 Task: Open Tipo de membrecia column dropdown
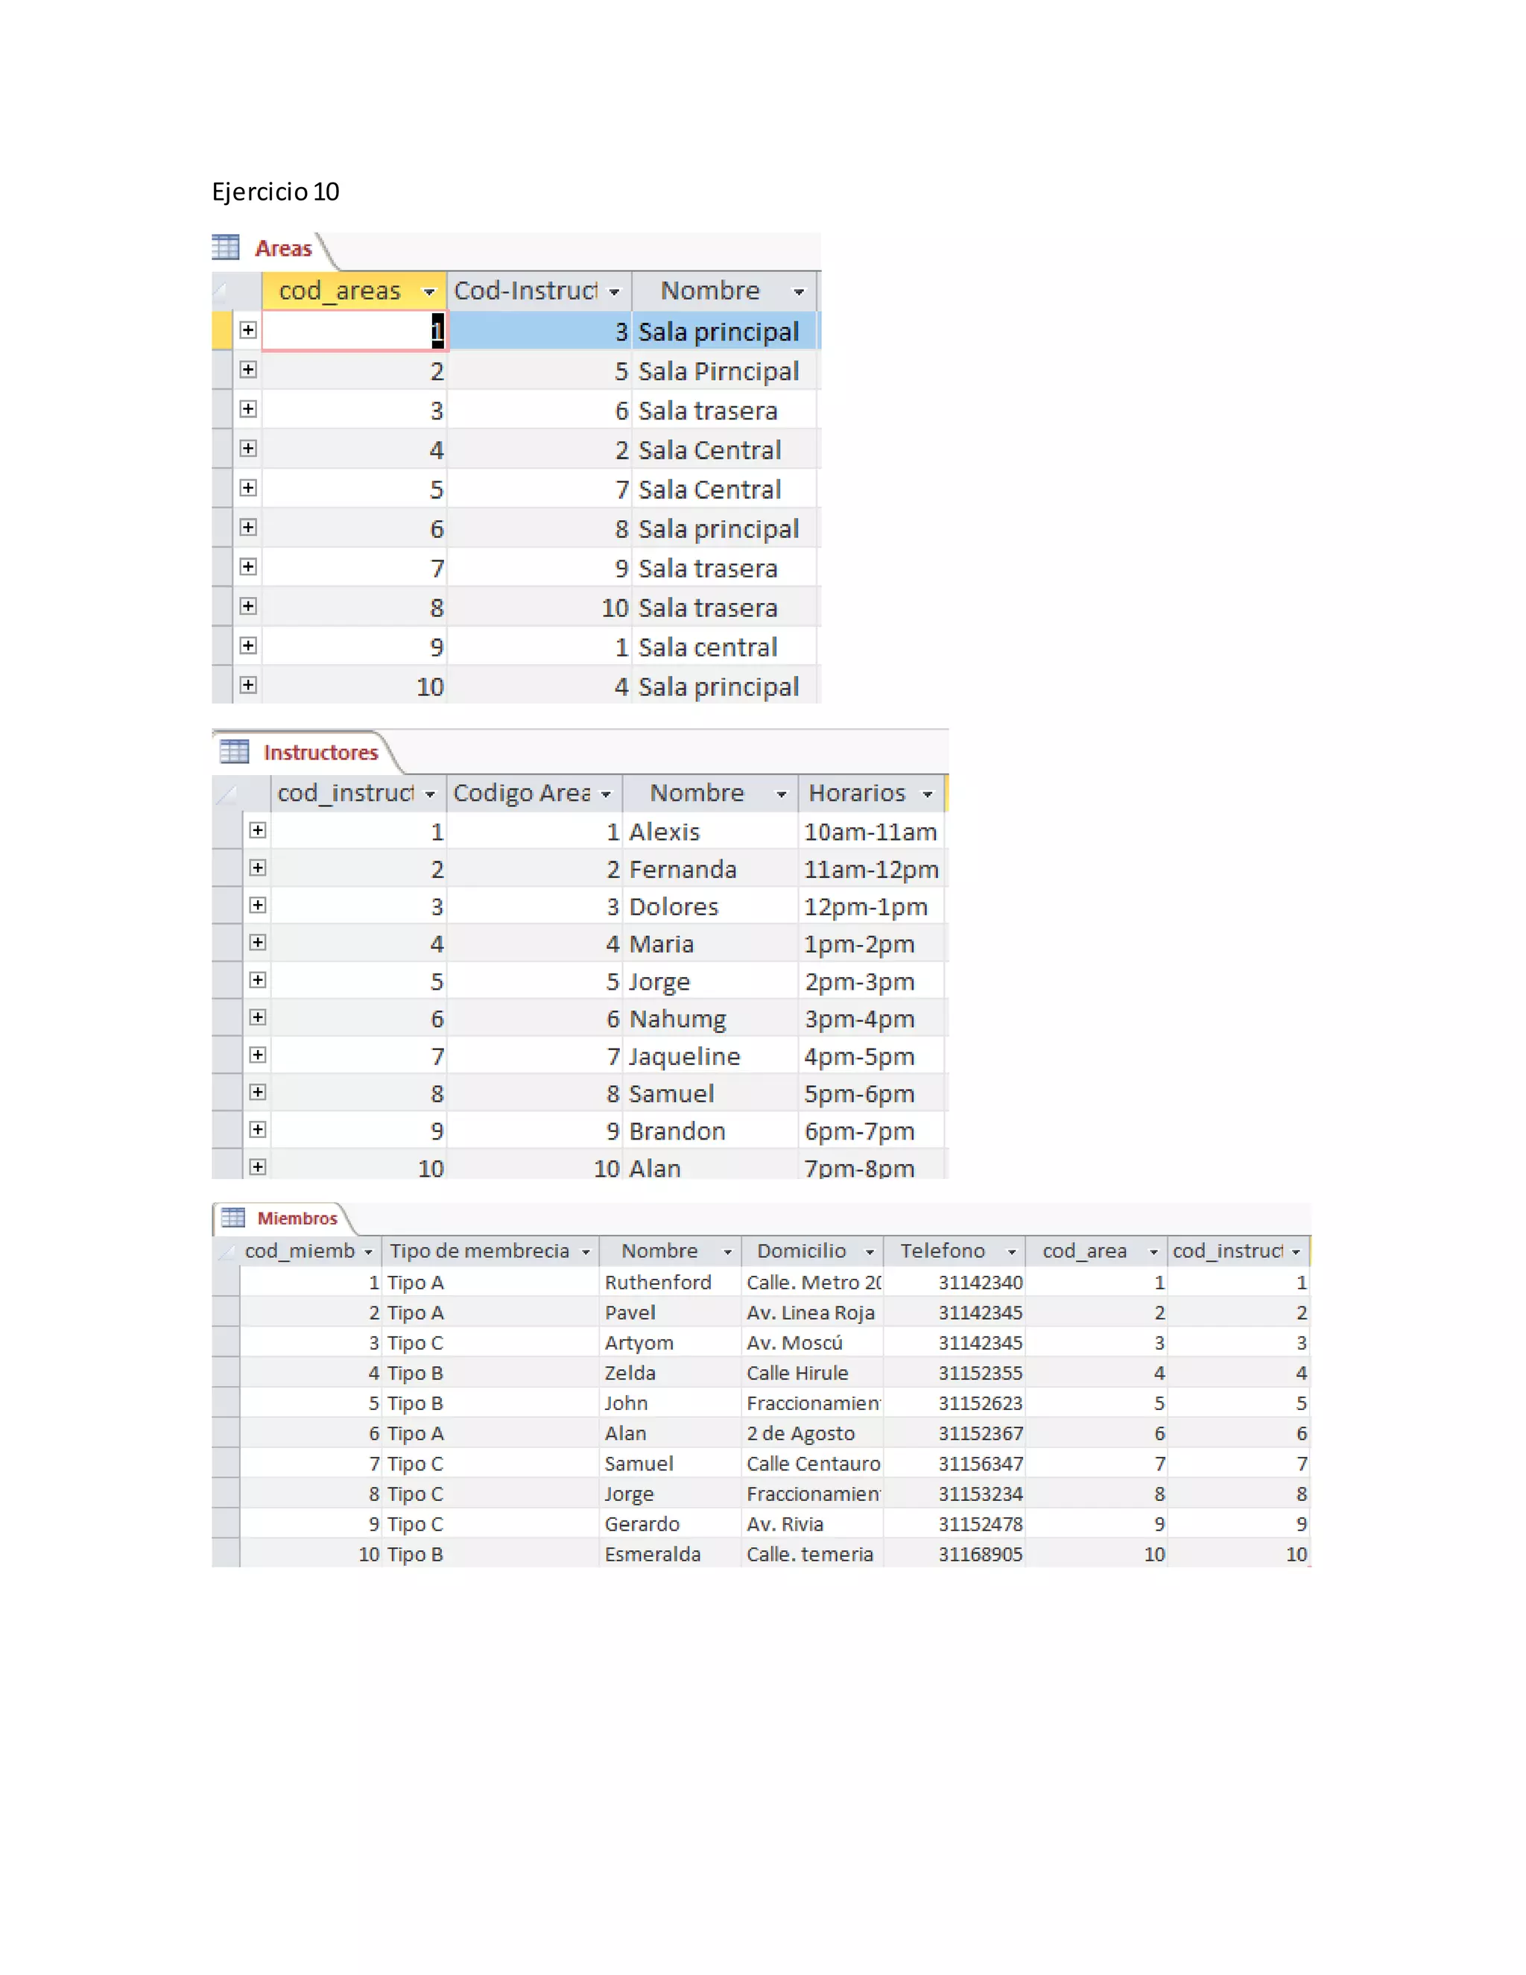point(586,1251)
